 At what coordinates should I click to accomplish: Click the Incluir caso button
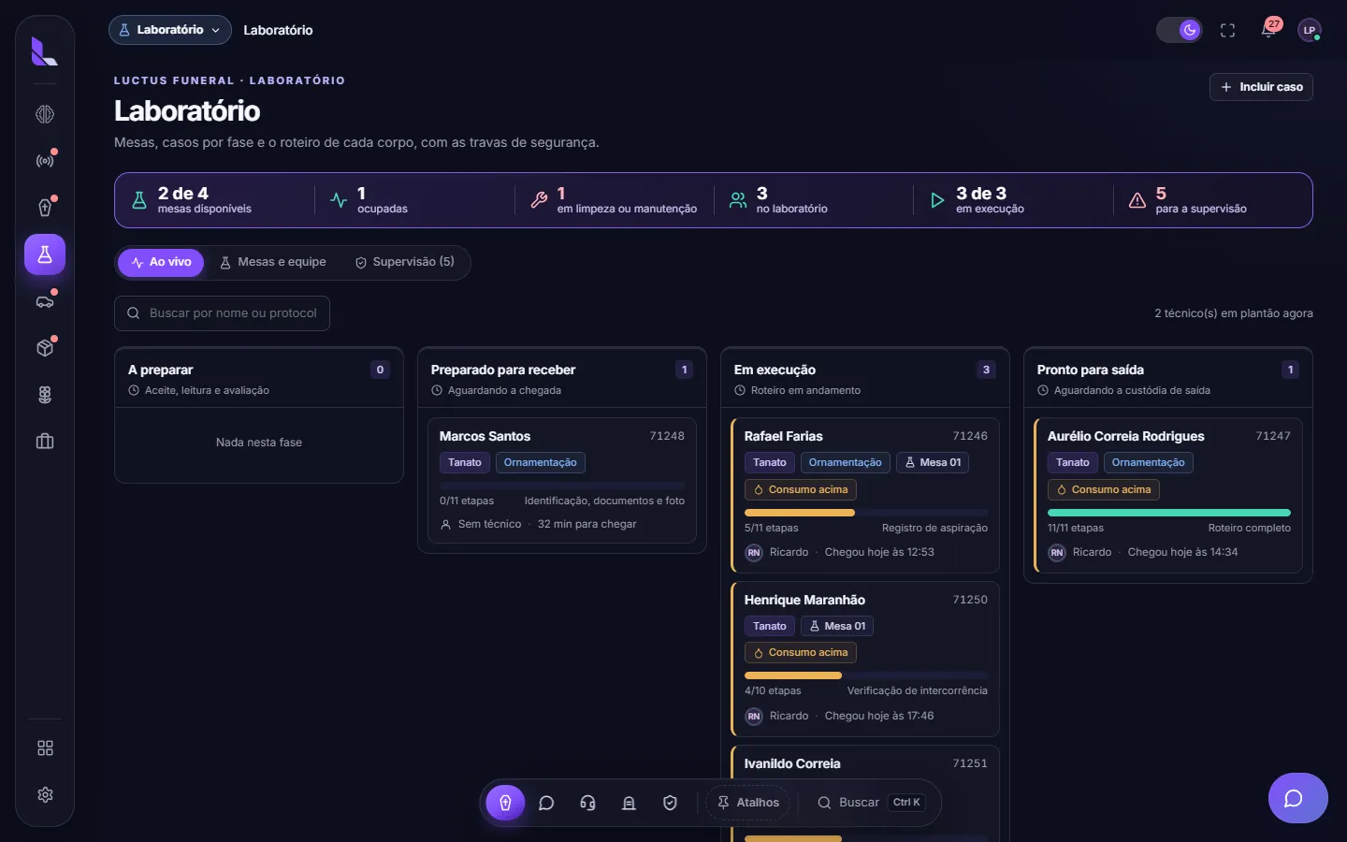1261,87
